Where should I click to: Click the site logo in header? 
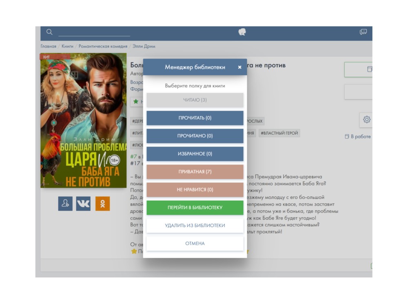point(242,32)
